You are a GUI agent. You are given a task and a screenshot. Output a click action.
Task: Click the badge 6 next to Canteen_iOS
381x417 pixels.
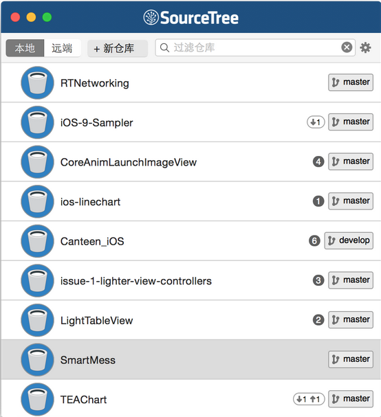click(x=314, y=240)
